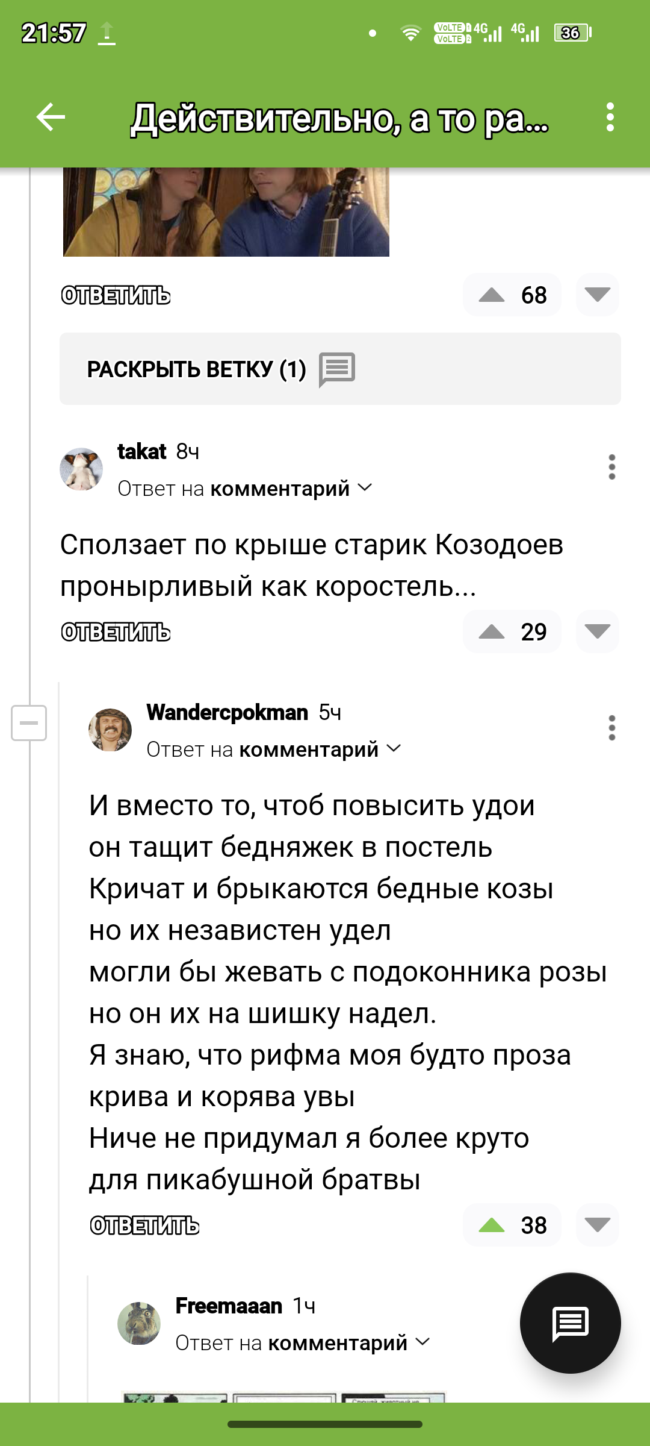The width and height of the screenshot is (650, 1446).
Task: Expand parent comment chevron under takat
Action: pyautogui.click(x=365, y=487)
